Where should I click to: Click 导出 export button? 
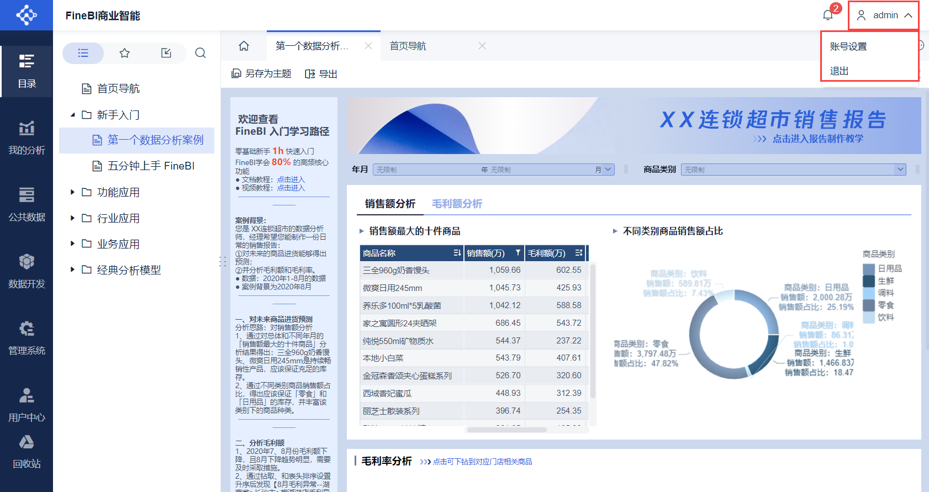pyautogui.click(x=321, y=74)
